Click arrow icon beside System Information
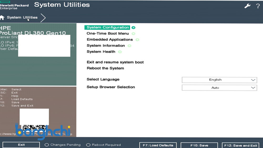 [129, 46]
